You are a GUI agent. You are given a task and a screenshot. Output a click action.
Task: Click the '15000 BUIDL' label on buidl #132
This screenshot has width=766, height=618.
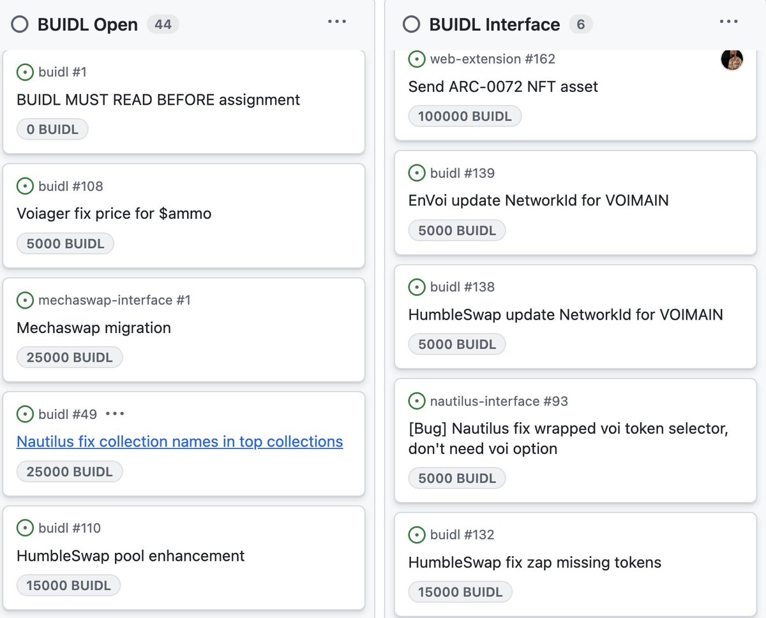[460, 592]
